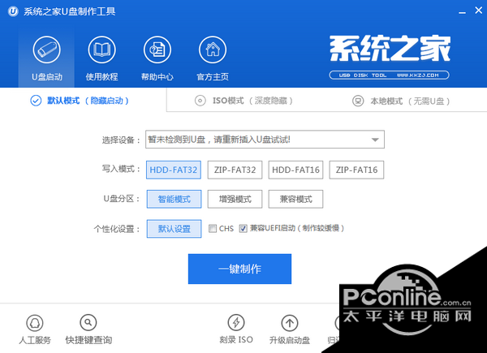This screenshot has width=487, height=353.
Task: Close the U盘制作工具 window
Action: pos(479,11)
